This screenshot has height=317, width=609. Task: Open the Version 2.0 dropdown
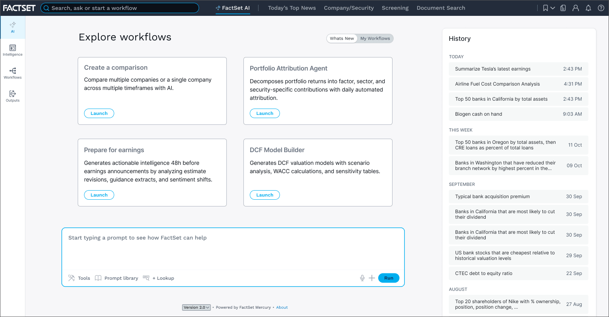point(196,307)
